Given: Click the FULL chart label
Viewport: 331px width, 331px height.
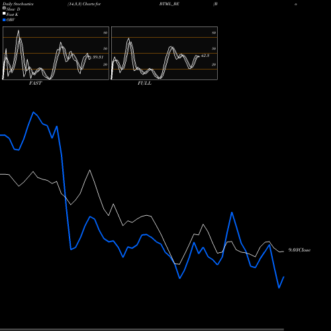Looking at the screenshot, I should pos(144,83).
